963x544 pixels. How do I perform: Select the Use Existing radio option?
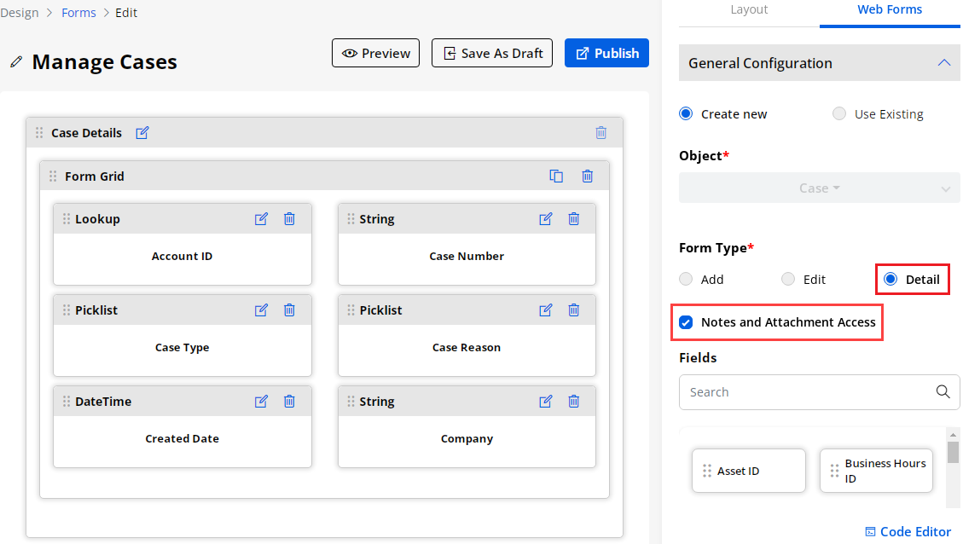(x=839, y=114)
